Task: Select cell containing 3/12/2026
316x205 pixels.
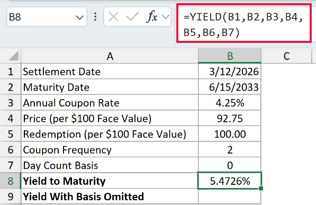Action: (x=230, y=72)
